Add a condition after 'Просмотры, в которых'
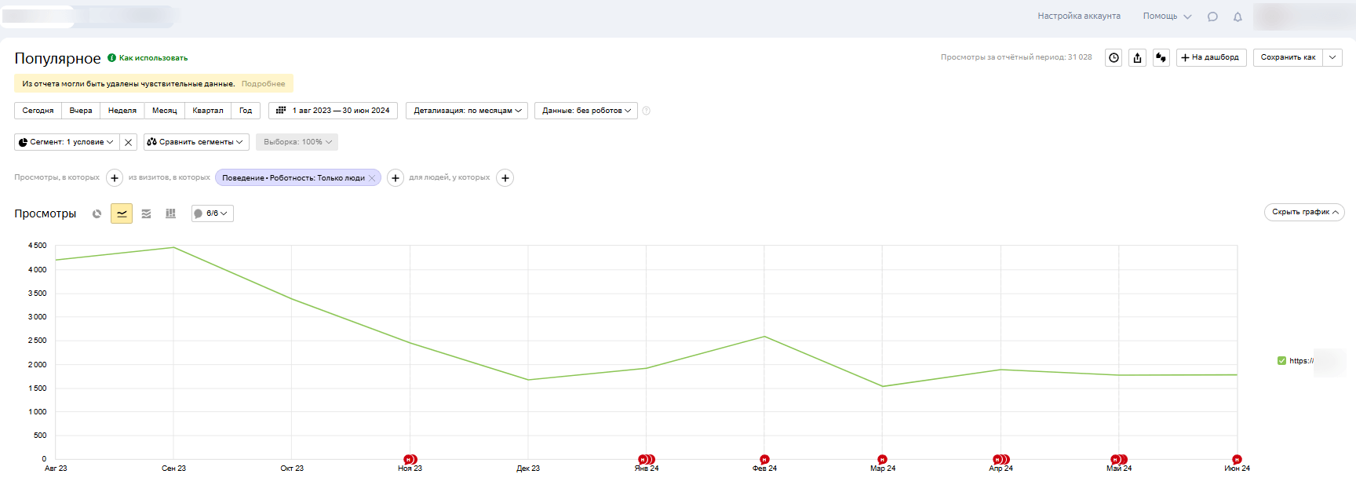The height and width of the screenshot is (485, 1356). point(115,178)
